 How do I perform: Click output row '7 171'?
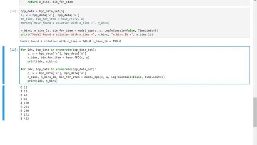point(25,114)
